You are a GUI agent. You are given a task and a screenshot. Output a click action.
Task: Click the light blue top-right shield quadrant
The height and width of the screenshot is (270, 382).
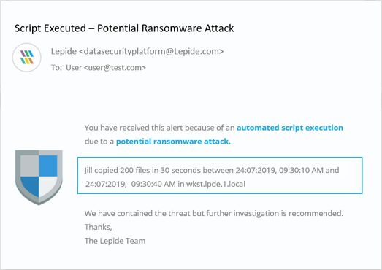pos(48,166)
